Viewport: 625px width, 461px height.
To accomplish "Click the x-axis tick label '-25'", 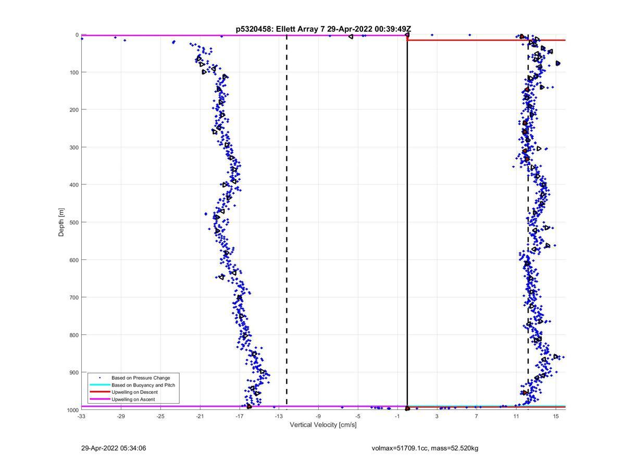I will pyautogui.click(x=160, y=416).
